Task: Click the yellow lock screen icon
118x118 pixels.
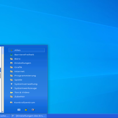Action: 26,110
